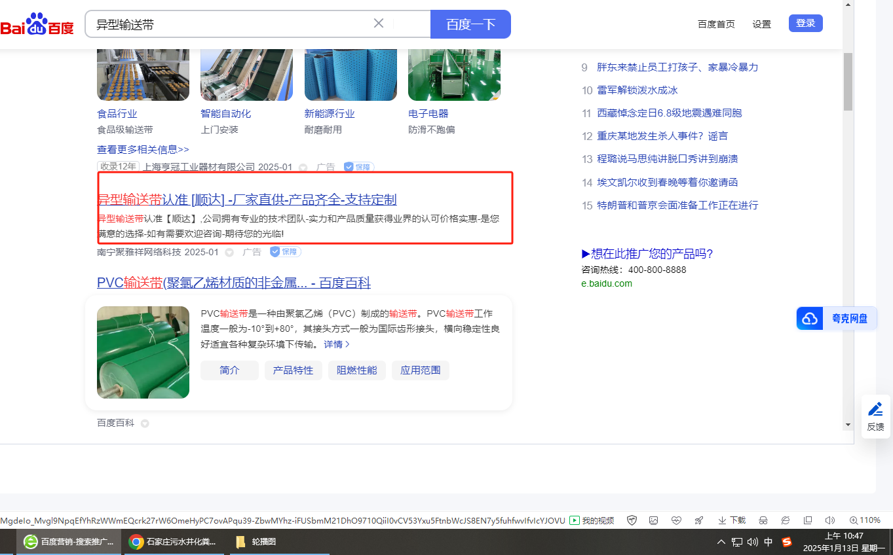Click 南宁聚雅祥网络科技 source name
893x555 pixels.
(139, 252)
